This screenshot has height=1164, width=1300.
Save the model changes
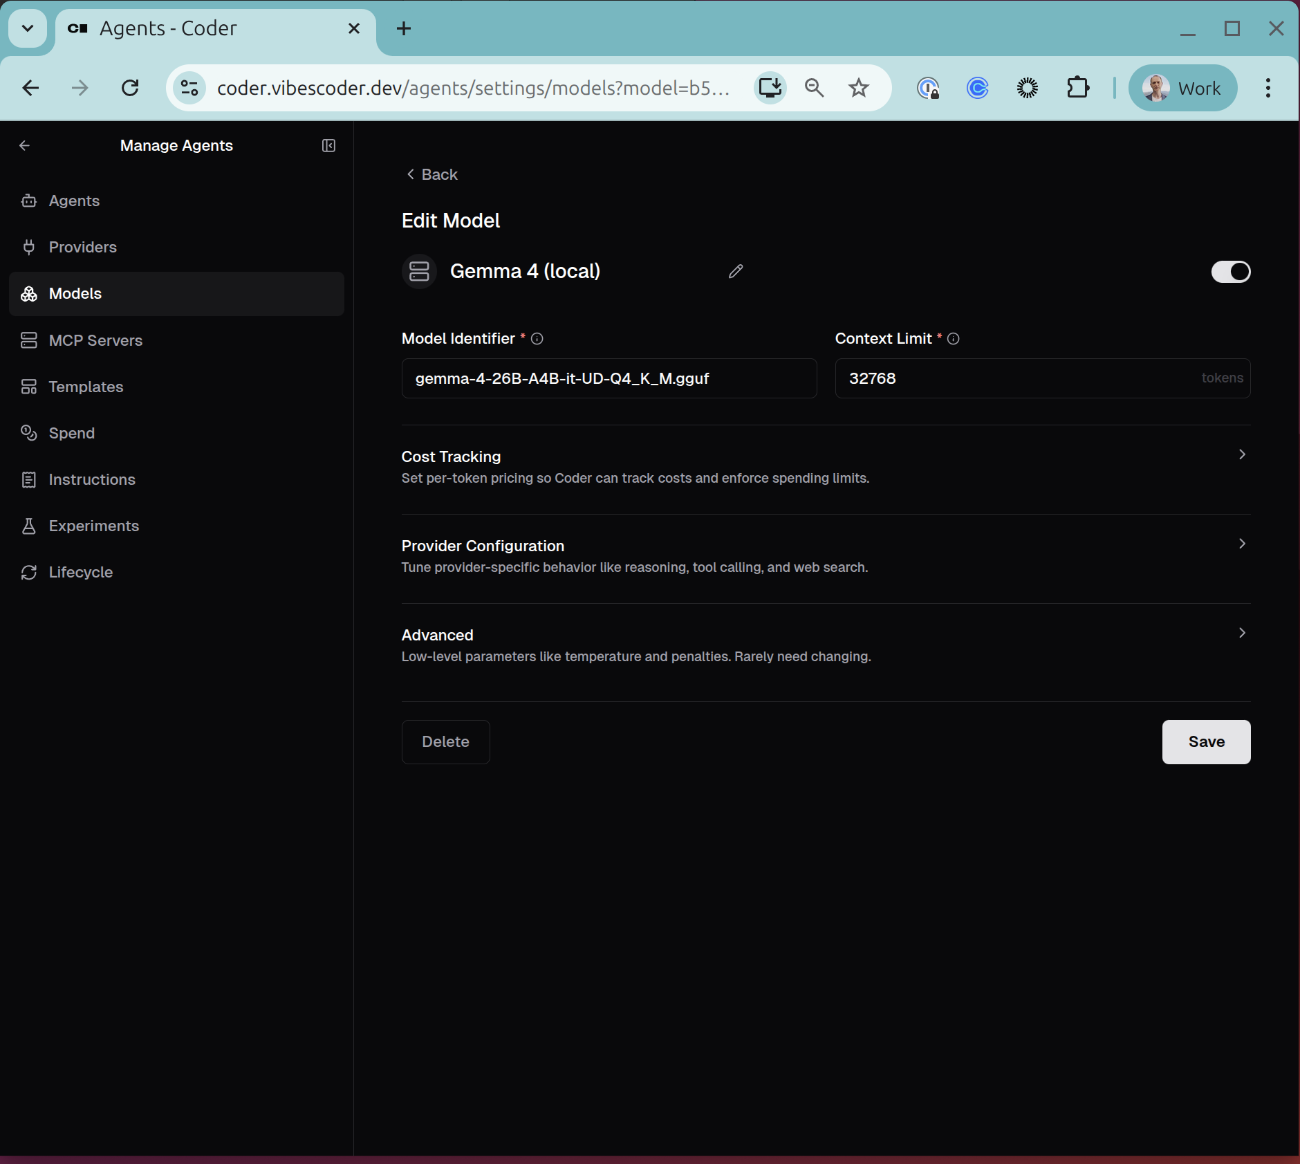tap(1206, 741)
